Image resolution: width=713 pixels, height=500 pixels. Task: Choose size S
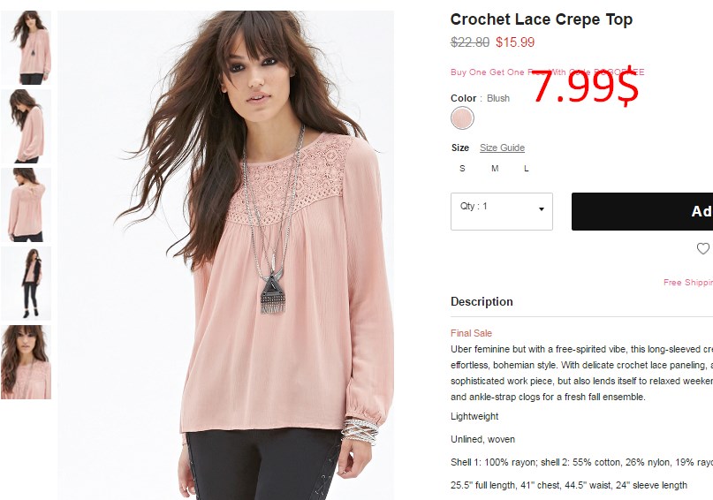click(462, 169)
